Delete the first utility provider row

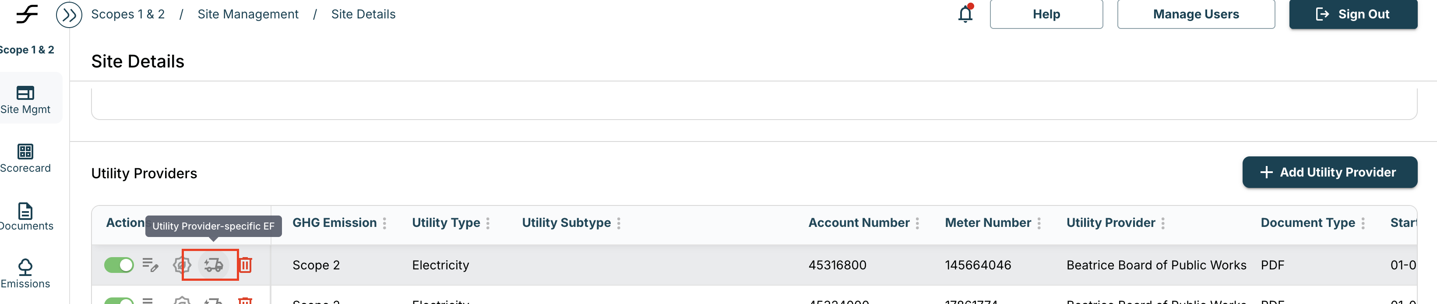[x=246, y=265]
